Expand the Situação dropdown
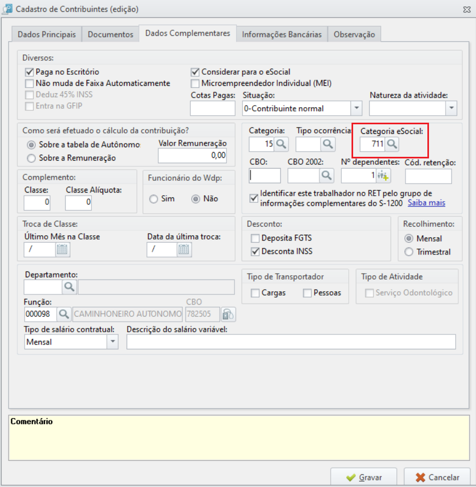 (356, 108)
